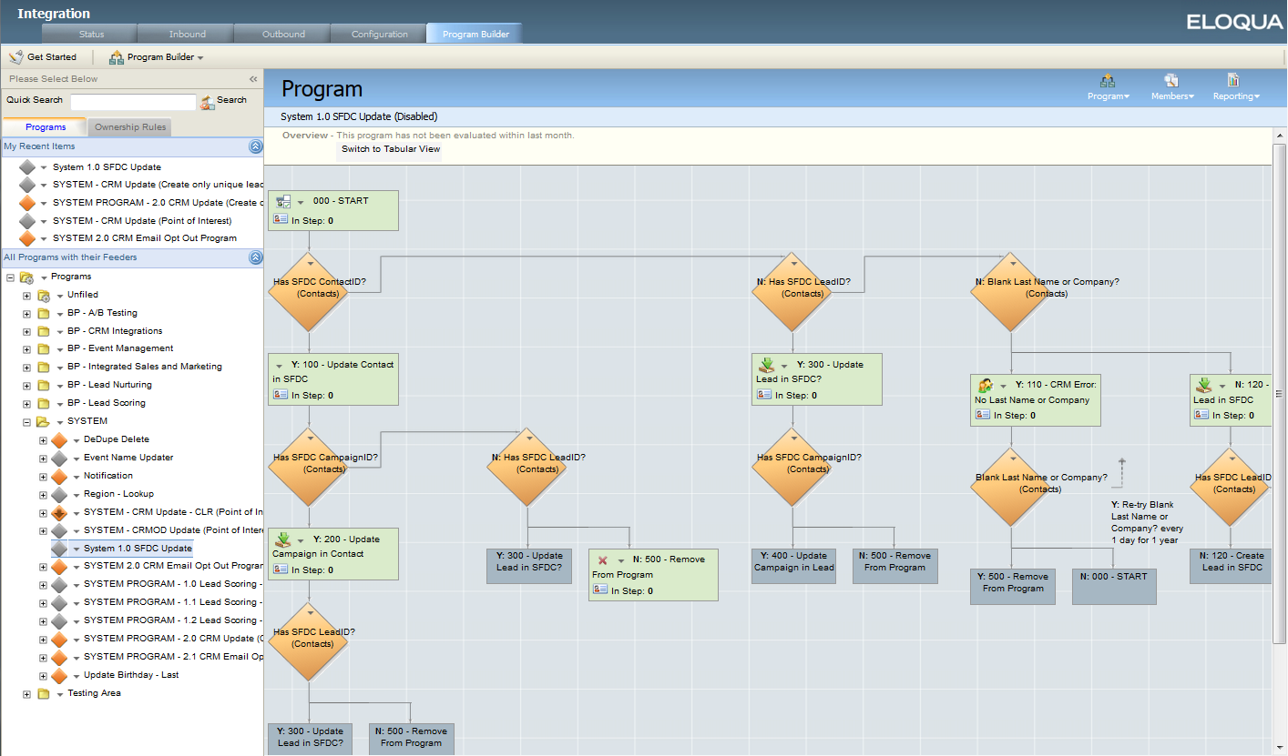The height and width of the screenshot is (756, 1288).
Task: Click the remove icon on N: 500 step
Action: click(602, 560)
